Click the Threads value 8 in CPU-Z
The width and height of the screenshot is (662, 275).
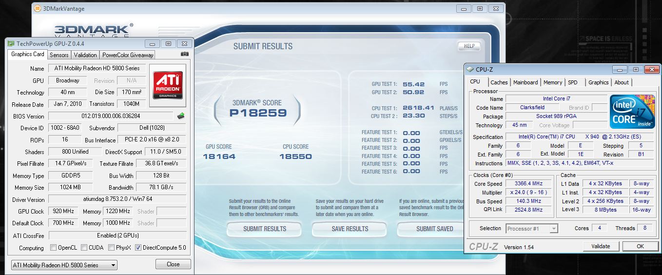[x=645, y=228]
